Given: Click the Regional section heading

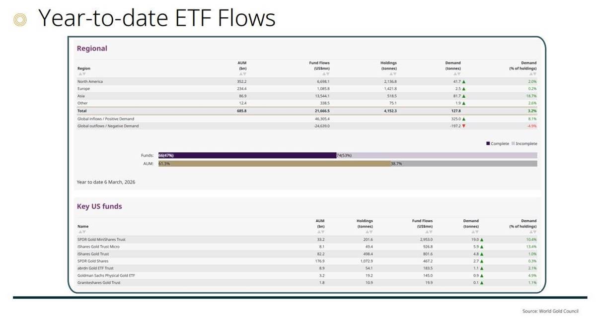Looking at the screenshot, I should pyautogui.click(x=92, y=49).
